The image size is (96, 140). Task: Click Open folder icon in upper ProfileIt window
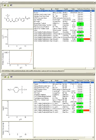pyautogui.click(x=5, y=5)
